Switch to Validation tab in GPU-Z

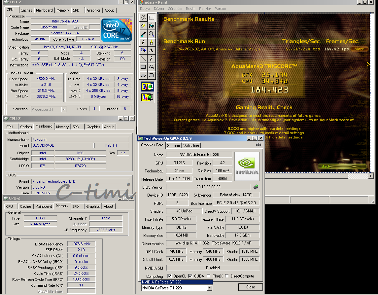[191, 145]
